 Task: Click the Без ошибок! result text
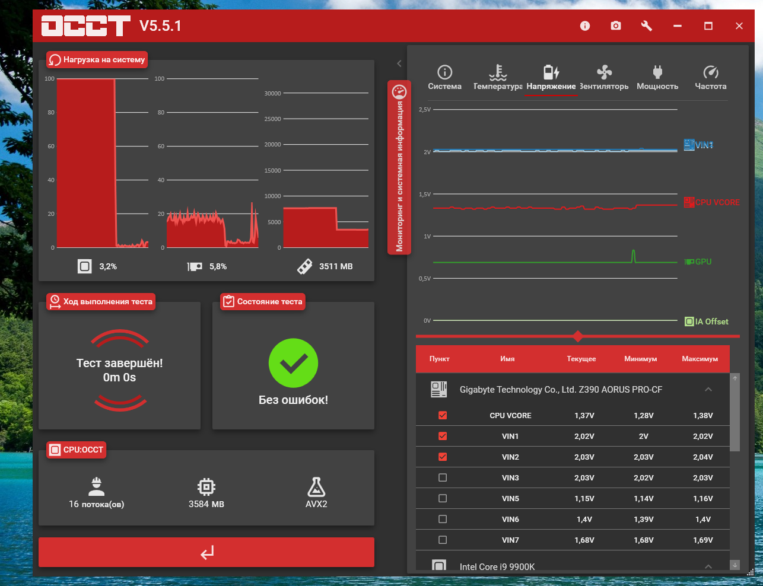click(293, 400)
